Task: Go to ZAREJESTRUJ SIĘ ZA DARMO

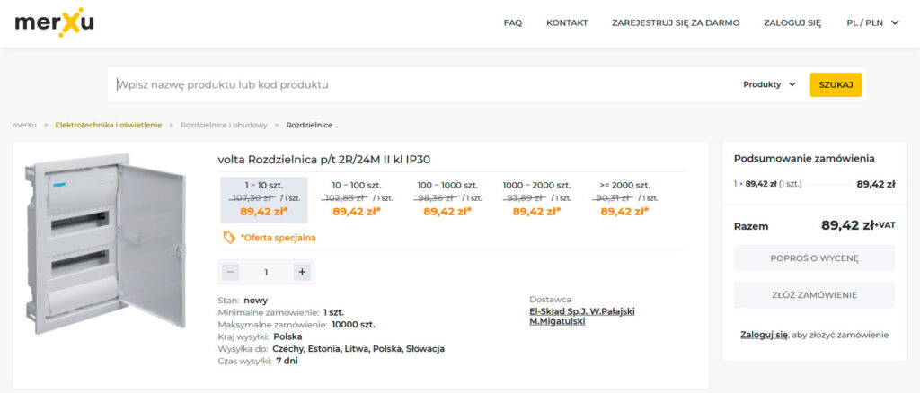Action: coord(676,22)
